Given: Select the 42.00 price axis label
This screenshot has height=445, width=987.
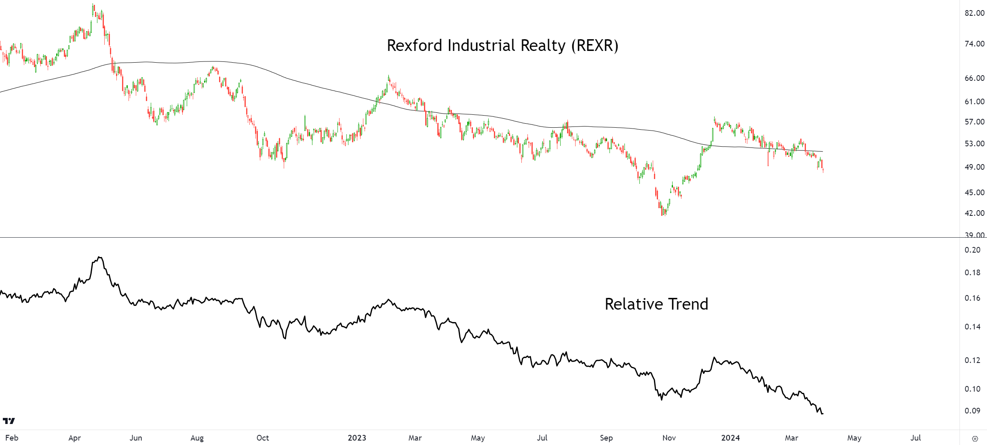Looking at the screenshot, I should (x=974, y=213).
